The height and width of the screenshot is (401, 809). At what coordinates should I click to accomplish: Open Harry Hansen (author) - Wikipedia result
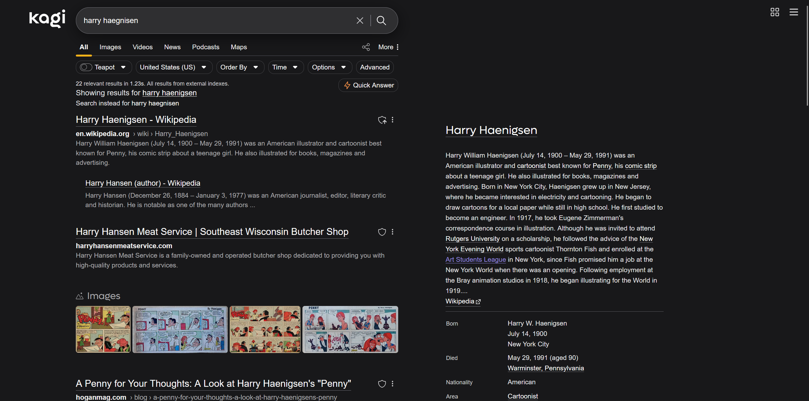tap(143, 183)
